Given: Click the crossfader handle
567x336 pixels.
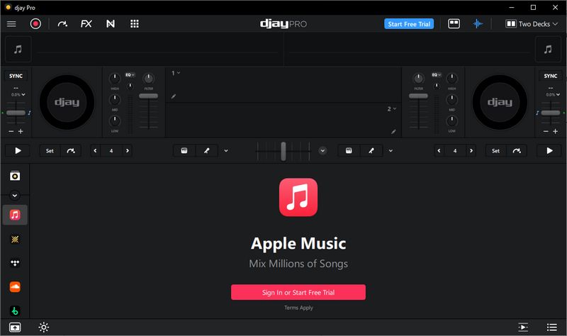Looking at the screenshot, I should point(283,151).
